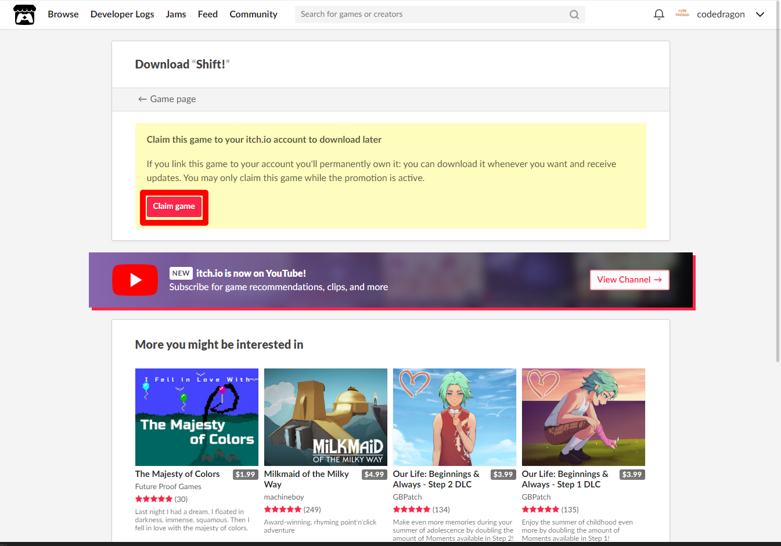The height and width of the screenshot is (546, 781).
Task: Click the NEW badge in YouTube banner
Action: [181, 273]
